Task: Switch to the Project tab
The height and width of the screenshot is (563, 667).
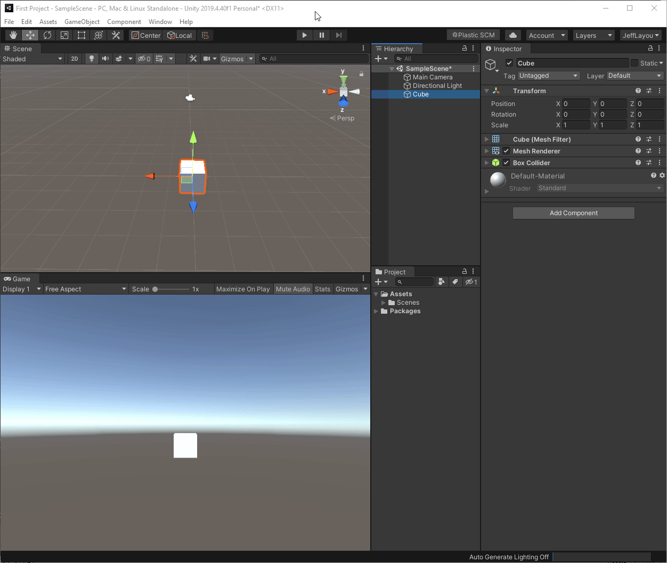Action: [393, 272]
